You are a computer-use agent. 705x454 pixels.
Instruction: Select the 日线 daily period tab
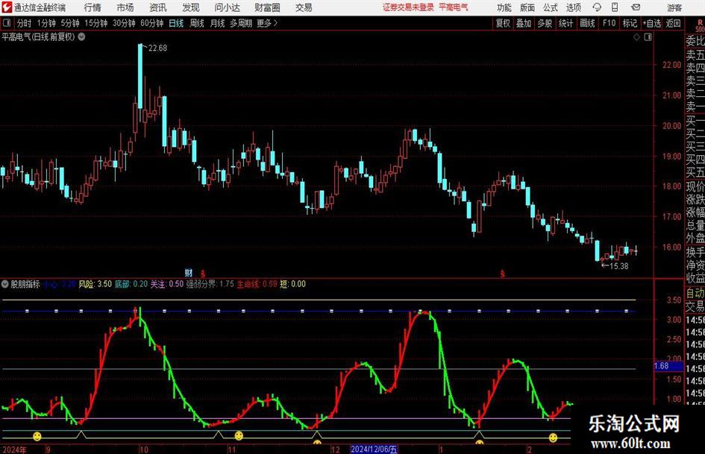coord(176,23)
